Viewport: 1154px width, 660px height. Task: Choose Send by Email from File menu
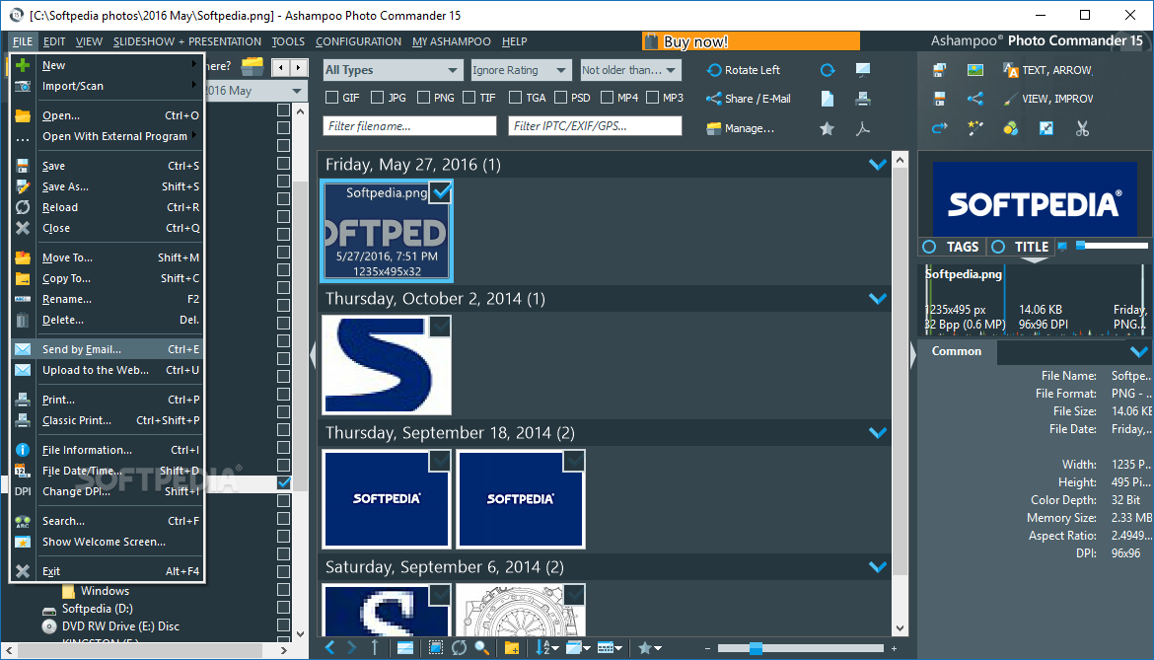click(107, 349)
